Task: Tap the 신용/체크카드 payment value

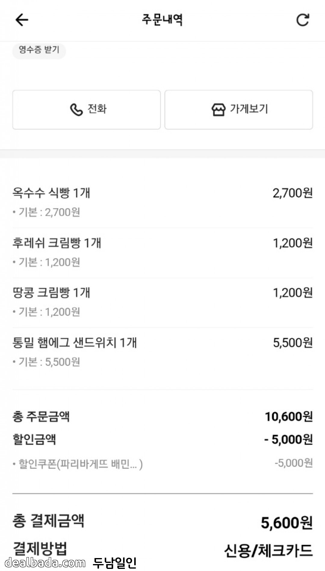Action: [x=268, y=551]
